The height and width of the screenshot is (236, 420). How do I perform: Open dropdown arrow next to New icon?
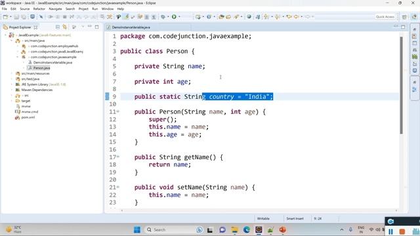[10, 17]
